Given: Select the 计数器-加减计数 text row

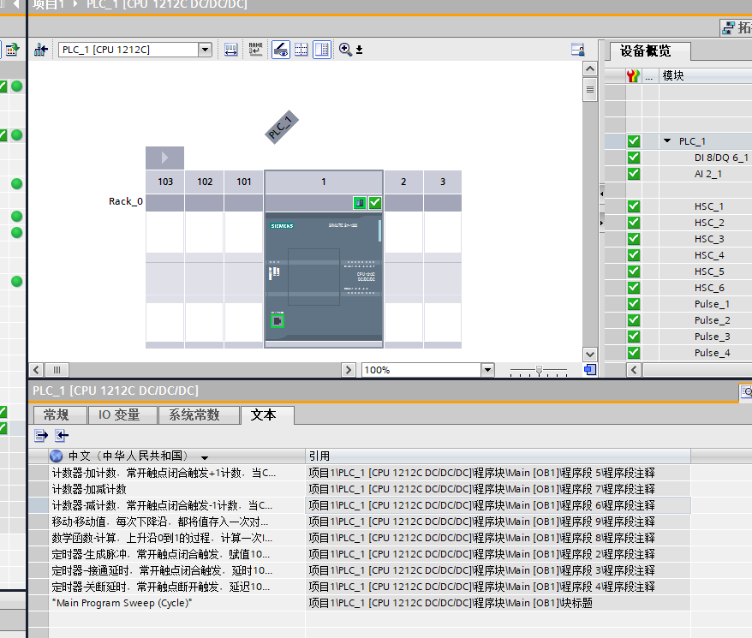Looking at the screenshot, I should 177,489.
